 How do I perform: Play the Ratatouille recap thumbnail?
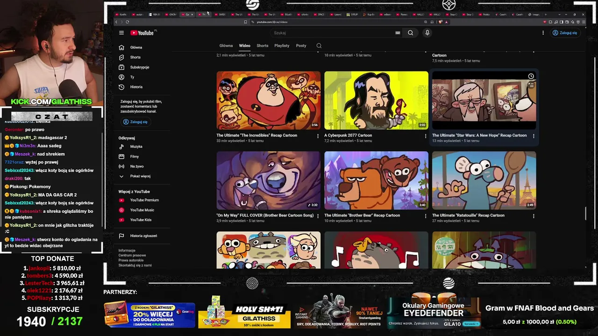pos(484,181)
